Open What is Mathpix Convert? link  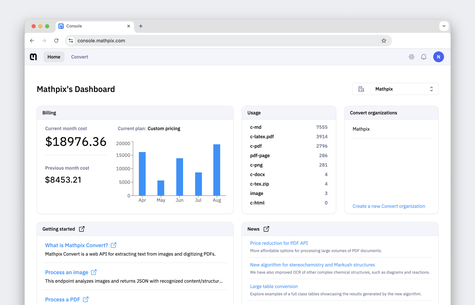coord(77,245)
